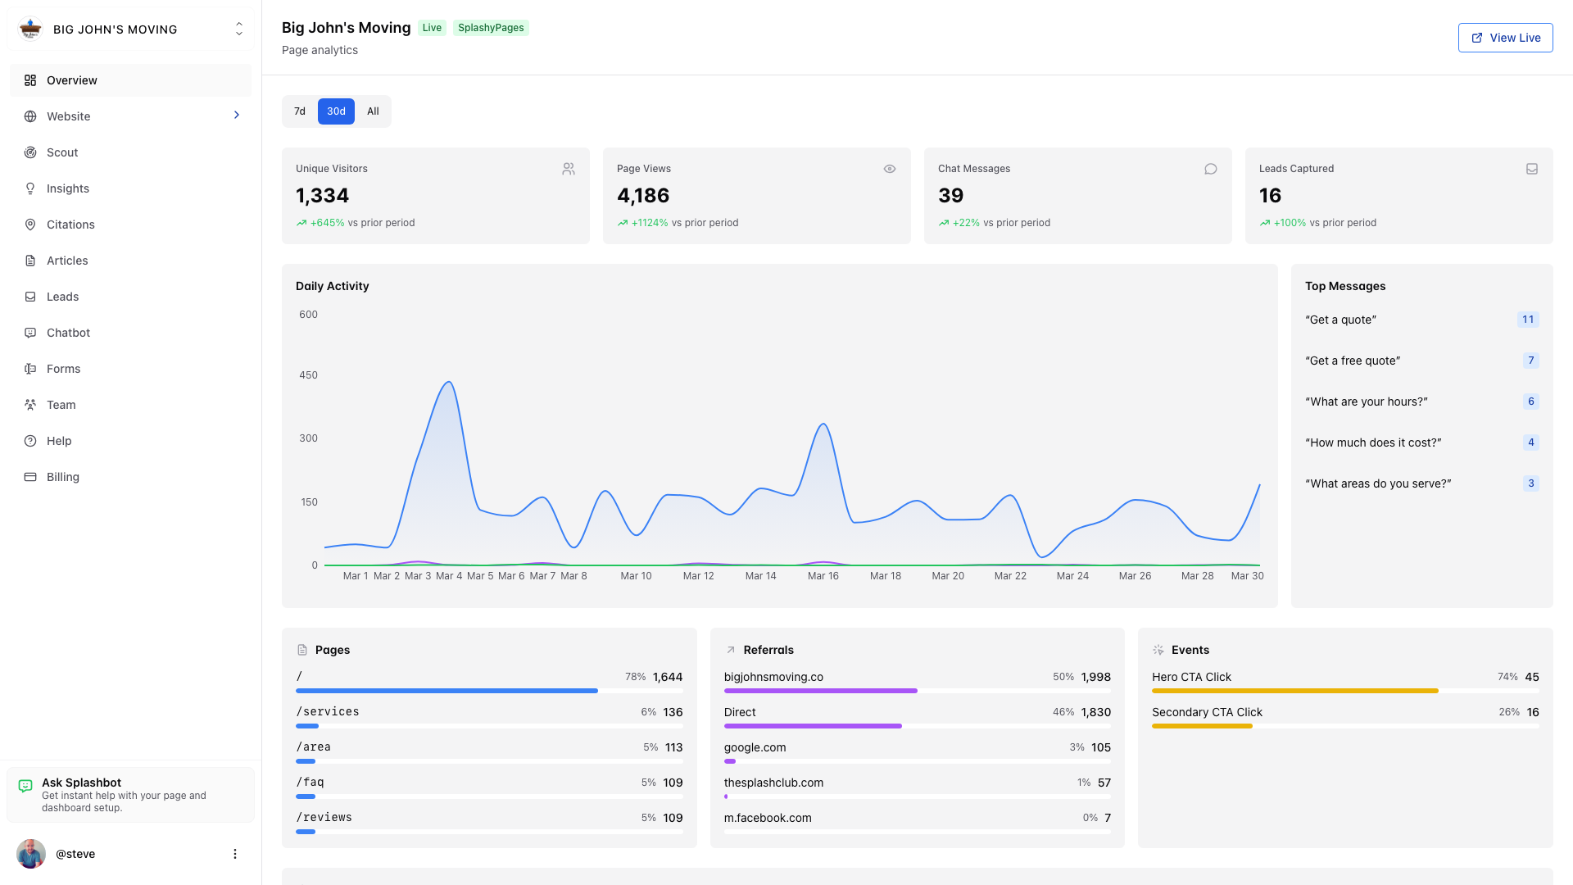This screenshot has width=1573, height=885.
Task: Open the Big John's Moving workspace switcher
Action: (x=129, y=29)
